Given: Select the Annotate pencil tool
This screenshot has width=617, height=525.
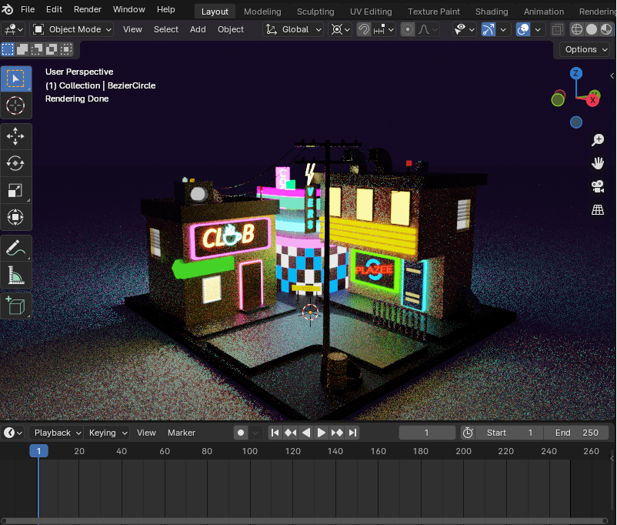Looking at the screenshot, I should (15, 248).
